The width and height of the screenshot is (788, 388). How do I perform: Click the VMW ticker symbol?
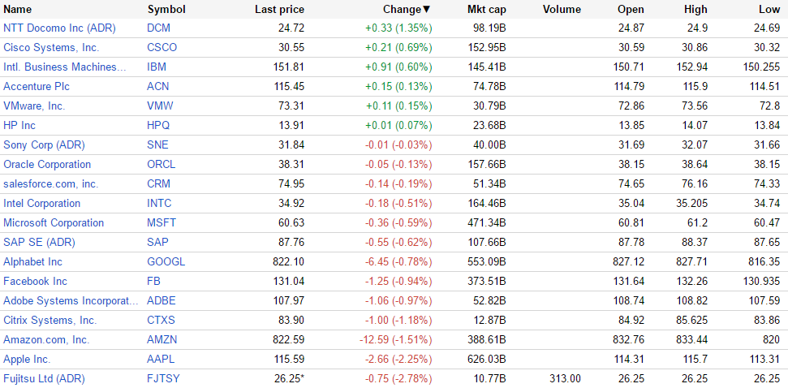click(160, 106)
